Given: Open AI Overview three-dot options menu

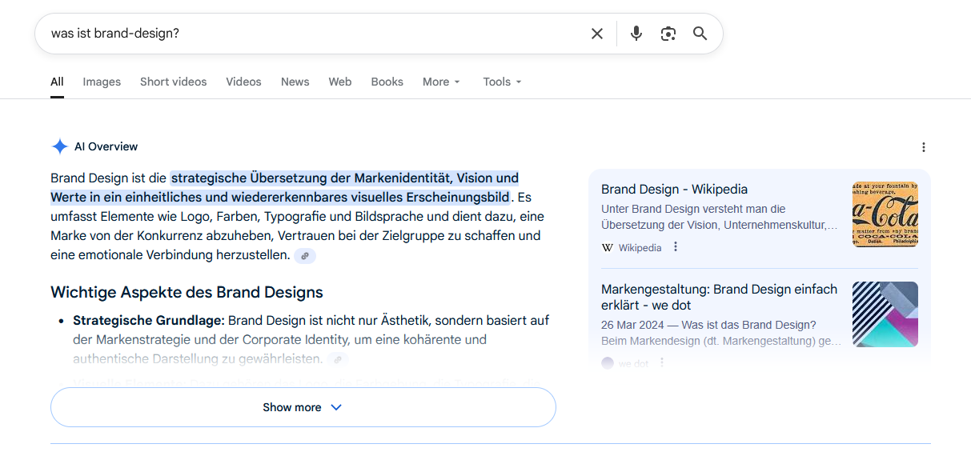Looking at the screenshot, I should [924, 147].
